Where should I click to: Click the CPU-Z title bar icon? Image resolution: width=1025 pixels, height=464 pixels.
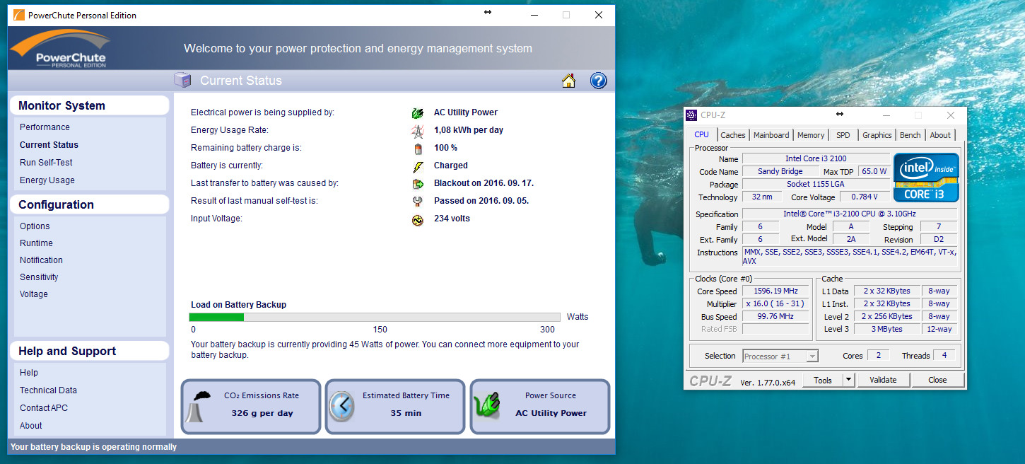(x=691, y=115)
